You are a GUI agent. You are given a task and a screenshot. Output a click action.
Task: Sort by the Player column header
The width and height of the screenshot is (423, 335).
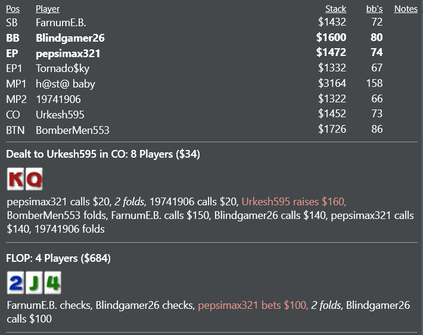pyautogui.click(x=48, y=9)
